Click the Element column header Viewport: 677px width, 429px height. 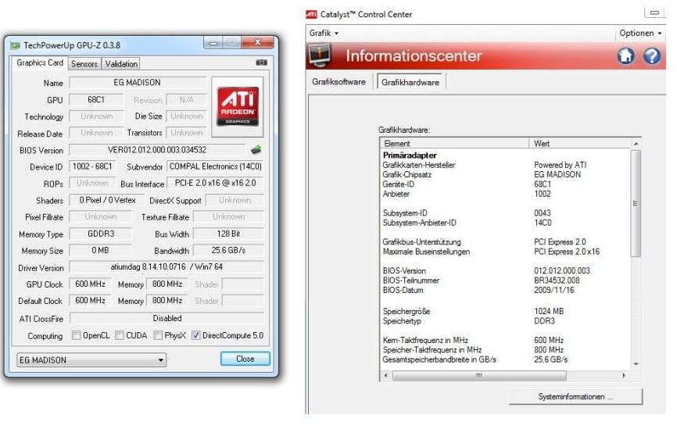(454, 143)
